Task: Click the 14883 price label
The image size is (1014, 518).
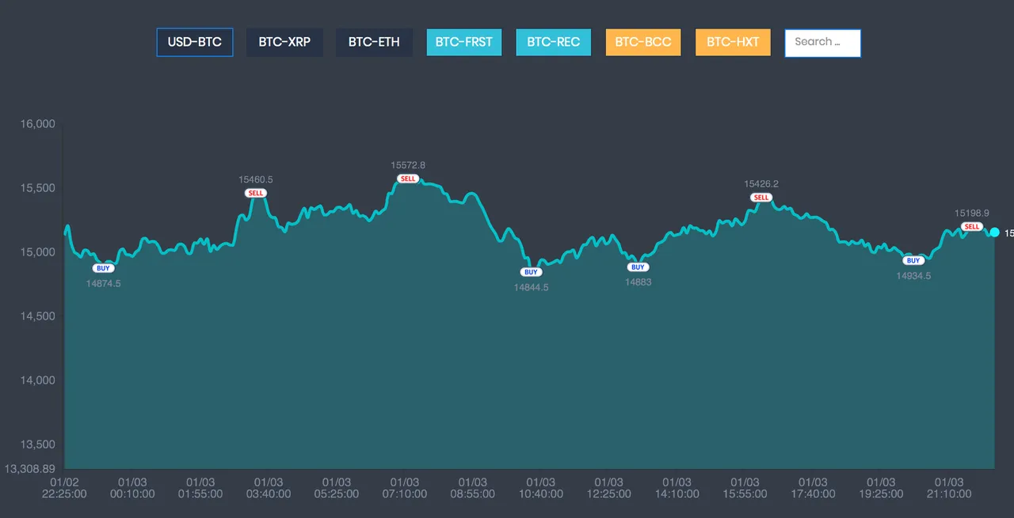Action: tap(639, 282)
